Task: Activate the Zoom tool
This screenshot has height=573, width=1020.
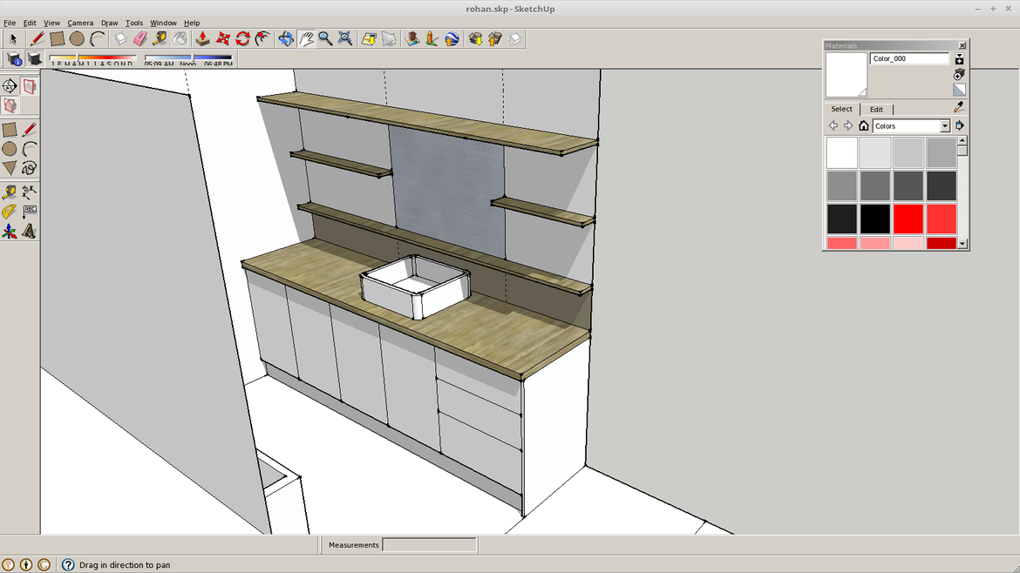Action: pyautogui.click(x=324, y=38)
